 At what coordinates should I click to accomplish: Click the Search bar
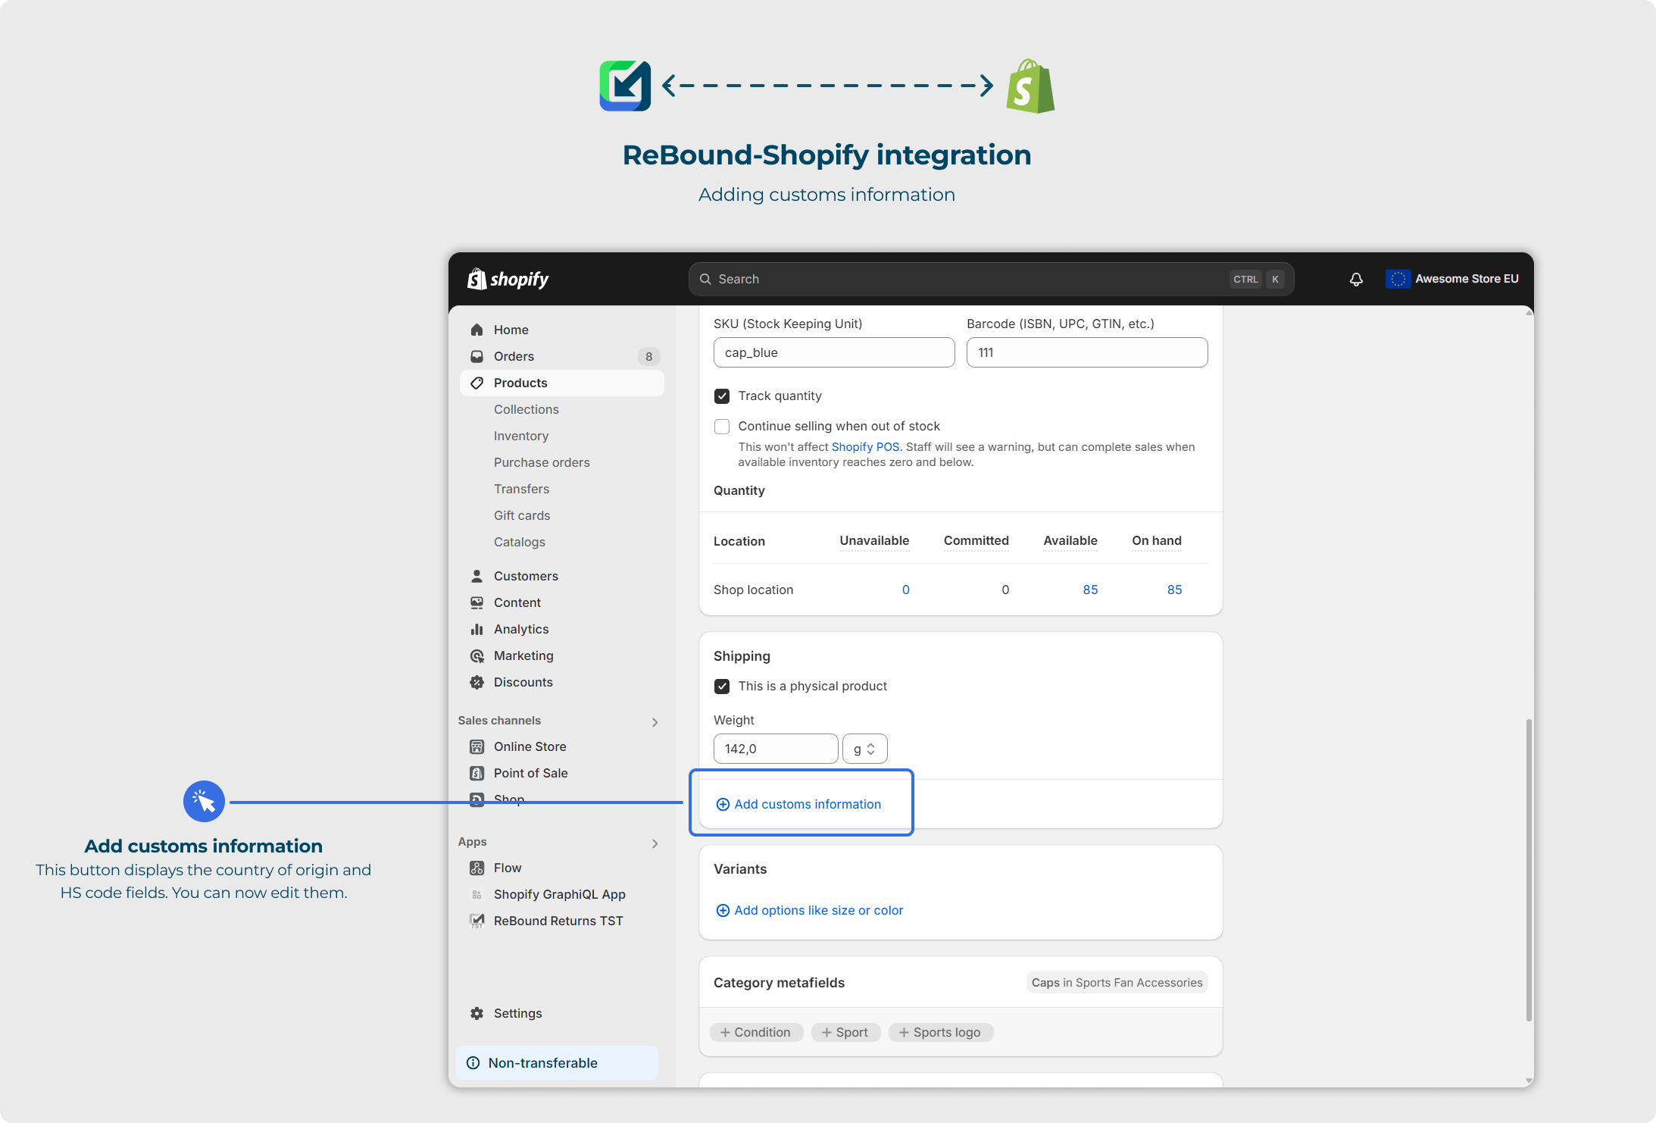click(991, 279)
